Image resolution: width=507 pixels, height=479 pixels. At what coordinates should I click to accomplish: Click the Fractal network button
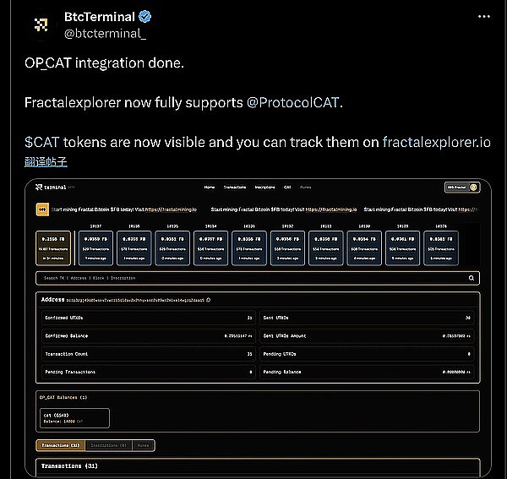tap(461, 187)
